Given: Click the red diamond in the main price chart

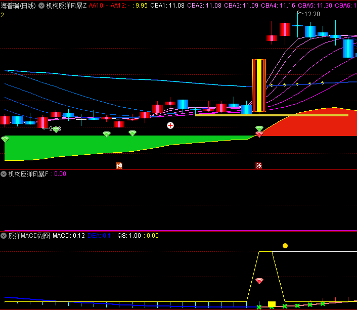Looking at the screenshot, I should [x=259, y=135].
